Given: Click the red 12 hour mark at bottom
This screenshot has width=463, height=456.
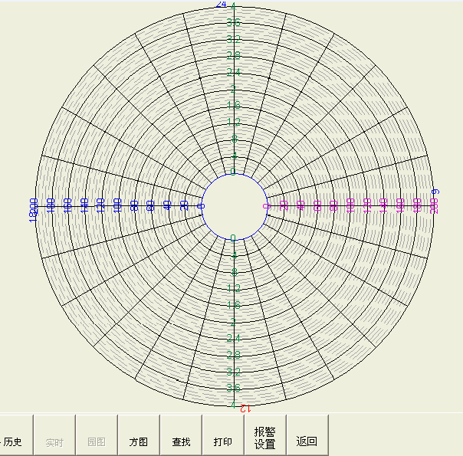Looking at the screenshot, I should tap(245, 407).
